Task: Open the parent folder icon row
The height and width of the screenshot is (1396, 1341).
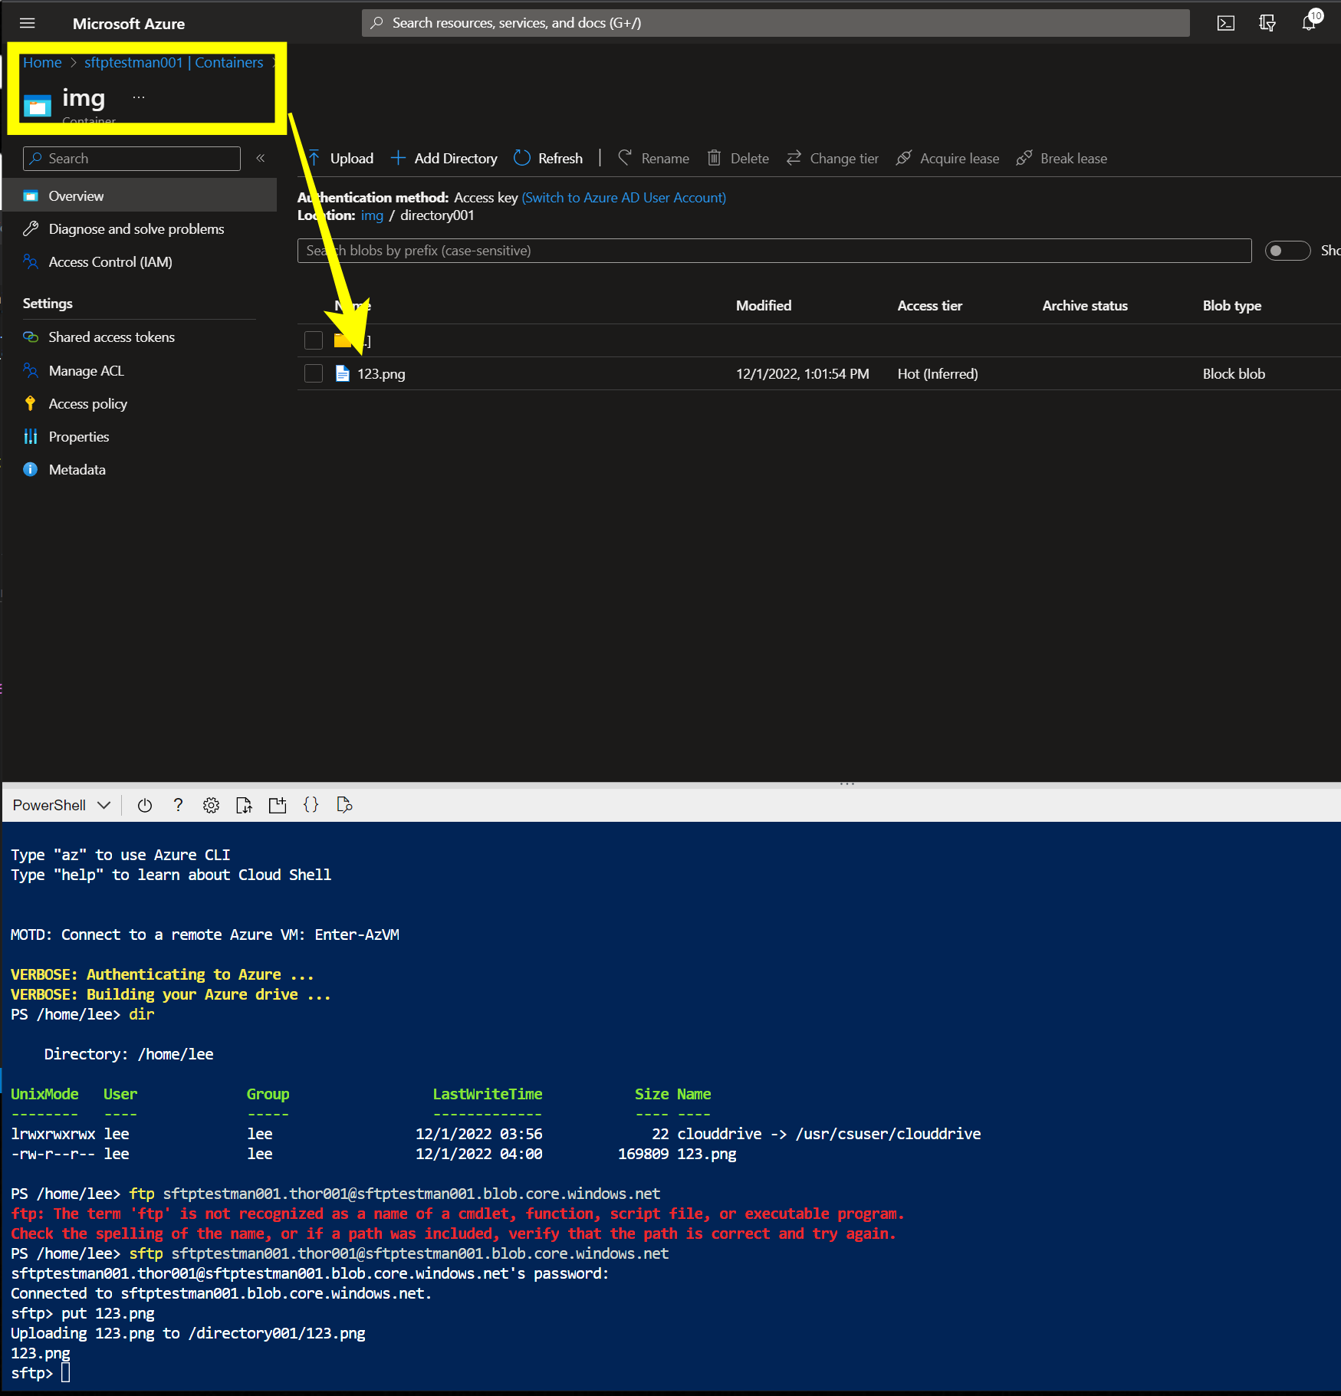Action: pyautogui.click(x=343, y=340)
